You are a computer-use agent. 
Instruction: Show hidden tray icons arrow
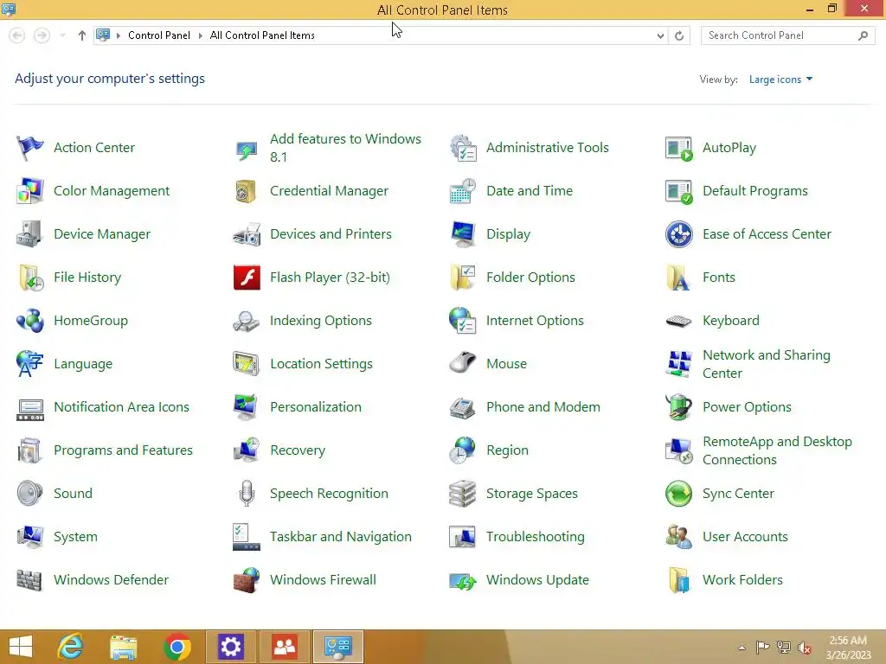point(742,648)
